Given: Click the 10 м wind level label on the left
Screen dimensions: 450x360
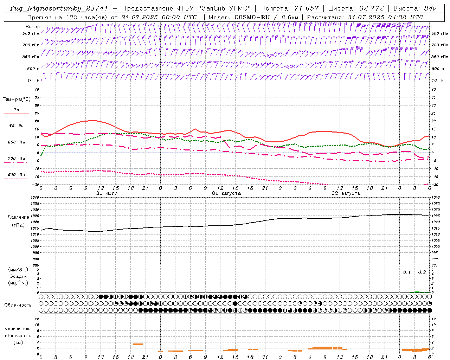Looking at the screenshot, I should (x=34, y=80).
